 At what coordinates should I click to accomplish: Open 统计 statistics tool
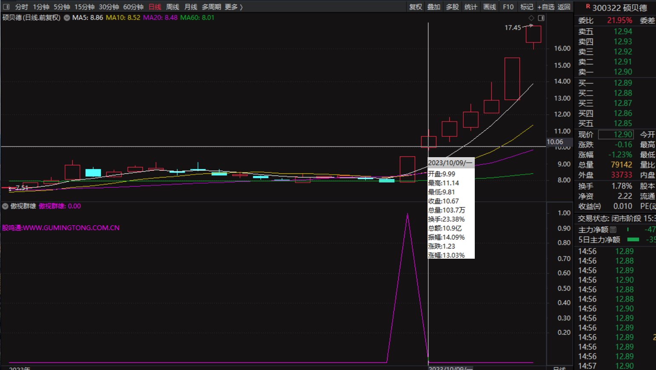471,7
